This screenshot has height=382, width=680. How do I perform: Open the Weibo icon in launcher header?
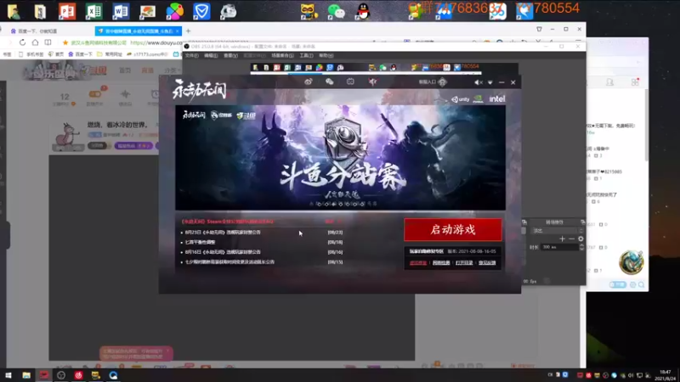(x=309, y=81)
